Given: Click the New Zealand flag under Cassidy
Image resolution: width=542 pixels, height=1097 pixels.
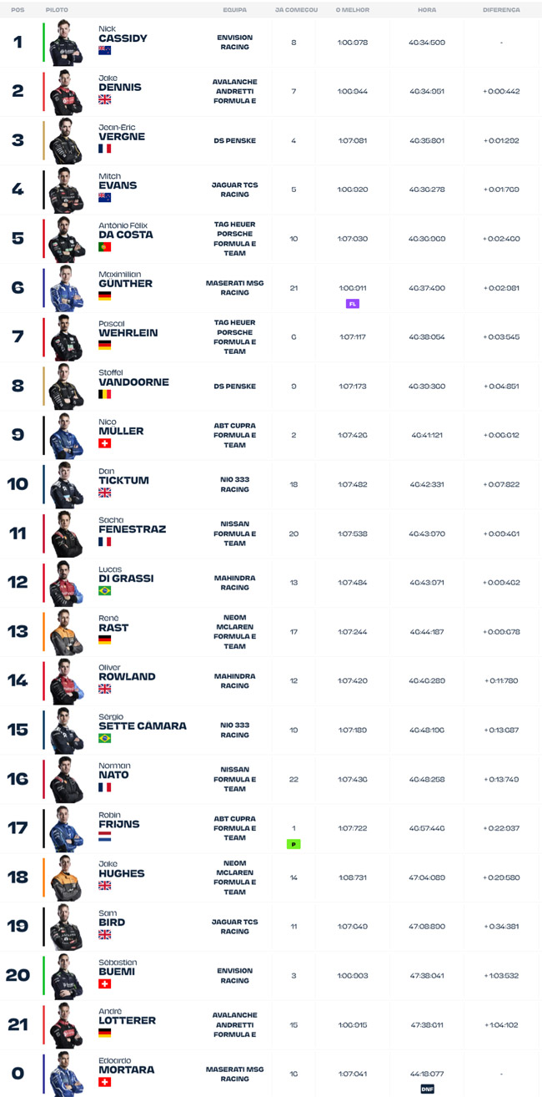Looking at the screenshot, I should [105, 50].
